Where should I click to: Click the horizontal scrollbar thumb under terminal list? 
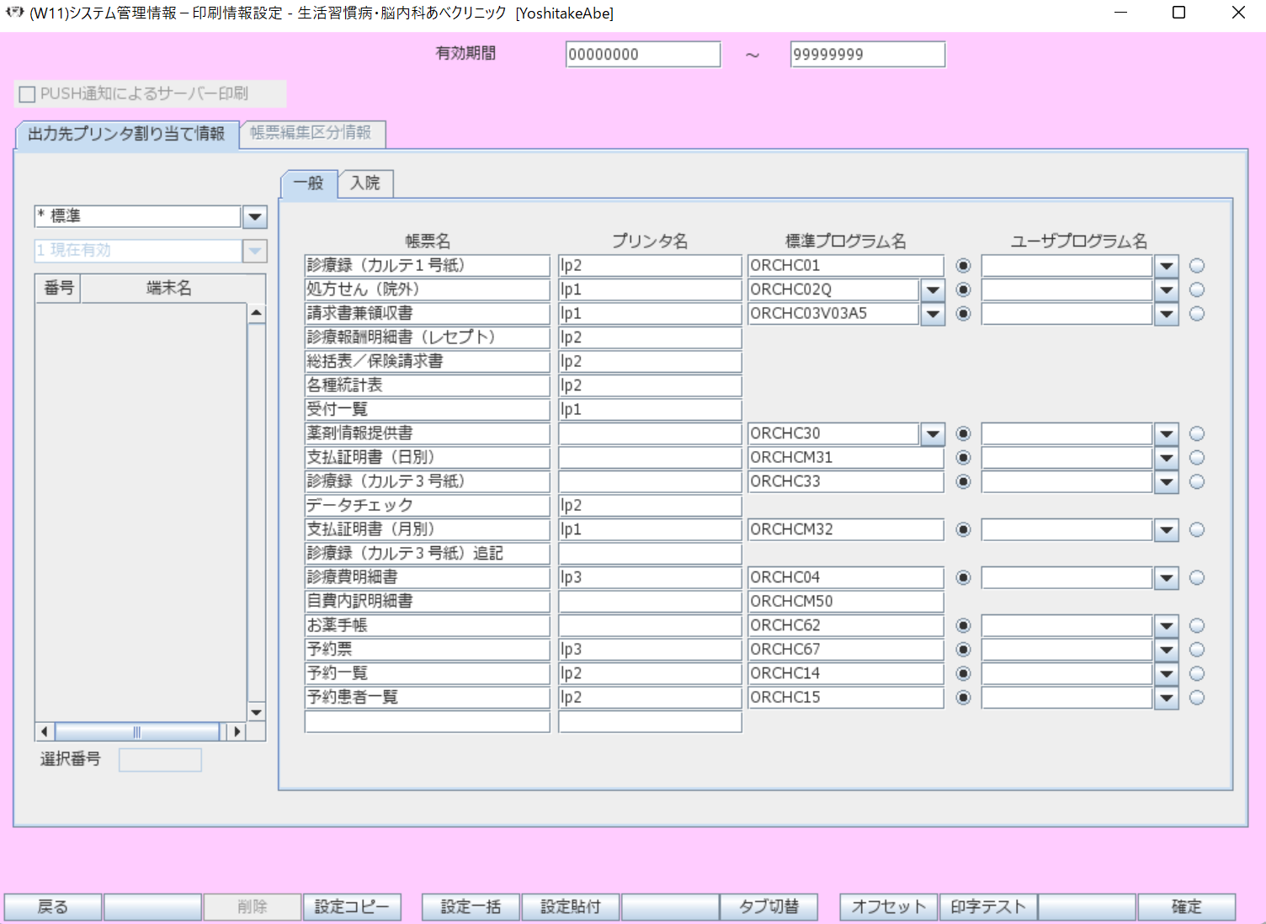tap(136, 731)
